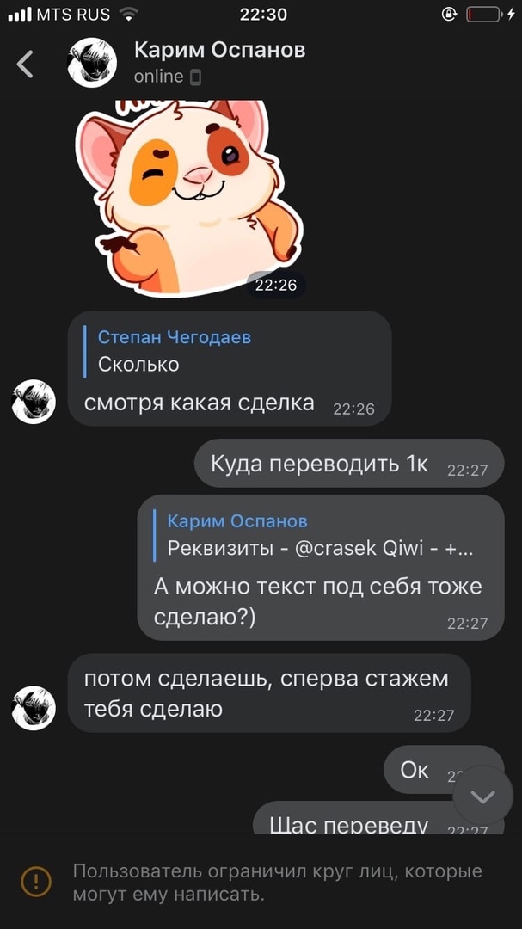Open Карим Оспанов profile from header name
This screenshot has width=522, height=929.
tap(220, 51)
